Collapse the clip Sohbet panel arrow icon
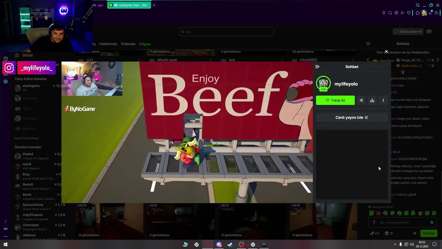 [317, 67]
